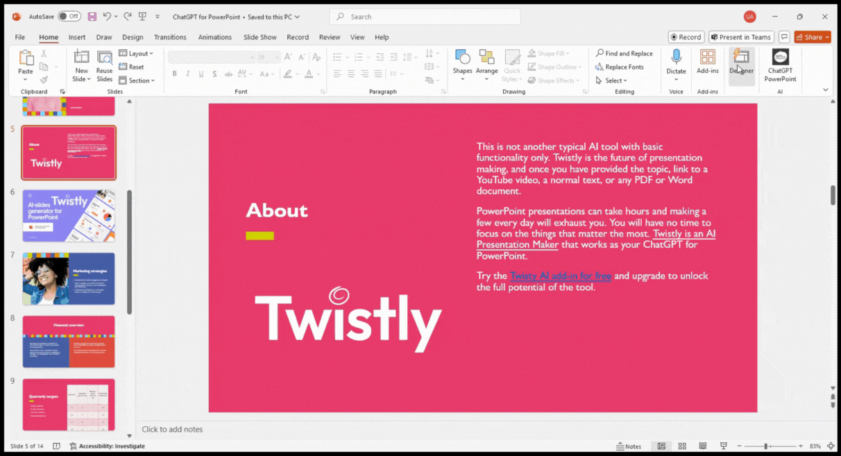Adjust the zoom slider handle
Viewport: 841px width, 456px height.
click(x=766, y=446)
